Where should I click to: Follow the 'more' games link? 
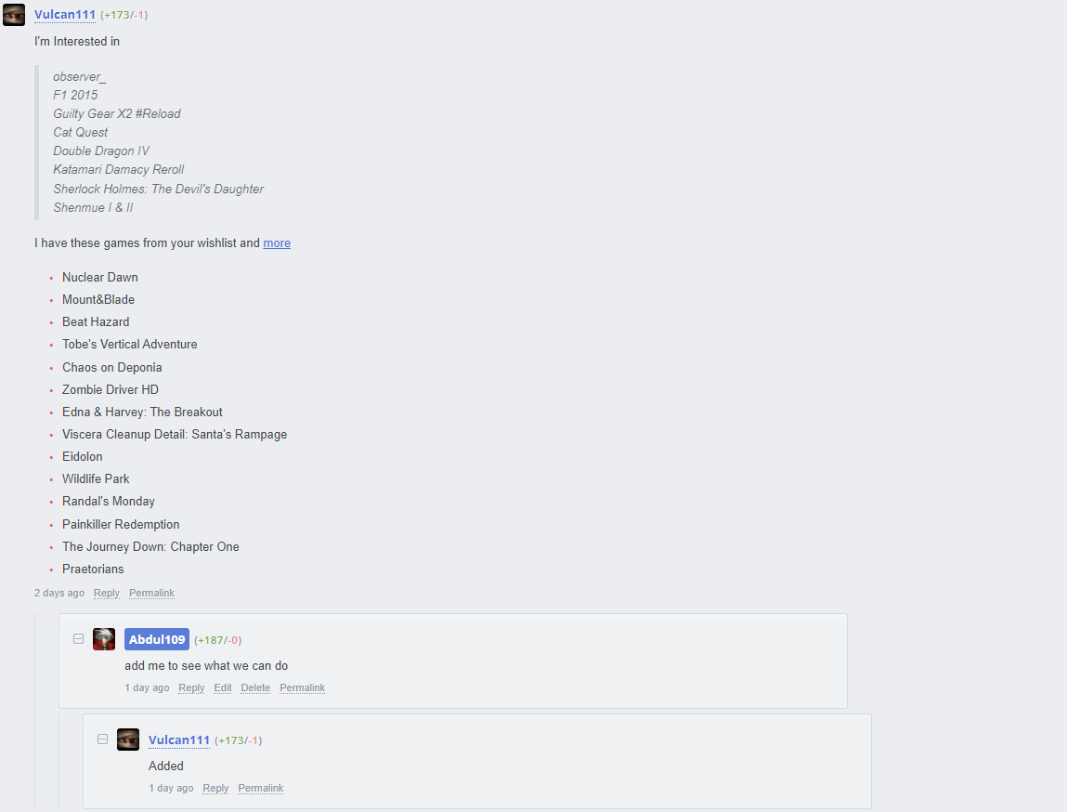click(x=277, y=243)
